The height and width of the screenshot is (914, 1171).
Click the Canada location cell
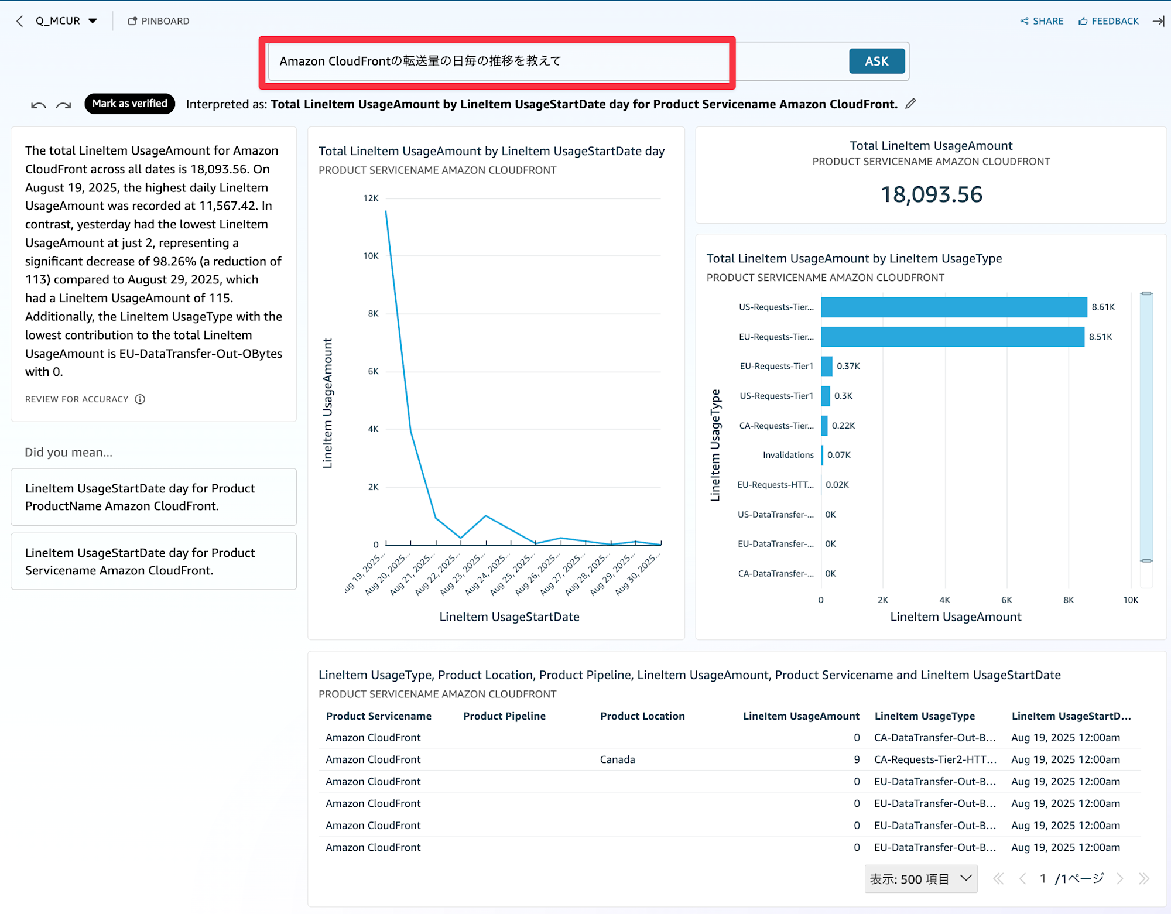[x=617, y=759]
